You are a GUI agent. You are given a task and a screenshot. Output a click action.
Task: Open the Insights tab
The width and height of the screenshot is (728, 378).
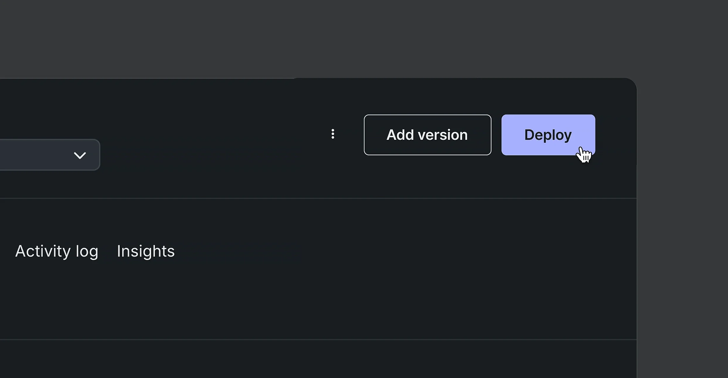click(146, 251)
